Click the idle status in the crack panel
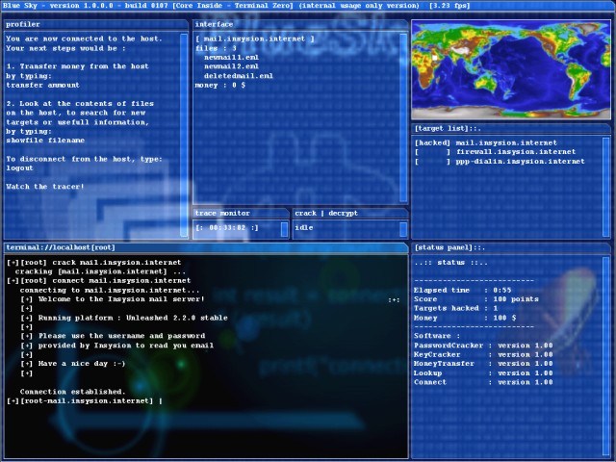Viewport: 616px width, 462px height. click(304, 228)
